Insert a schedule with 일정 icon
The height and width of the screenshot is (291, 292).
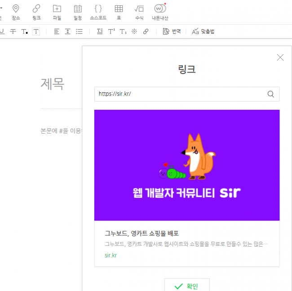[x=78, y=12]
